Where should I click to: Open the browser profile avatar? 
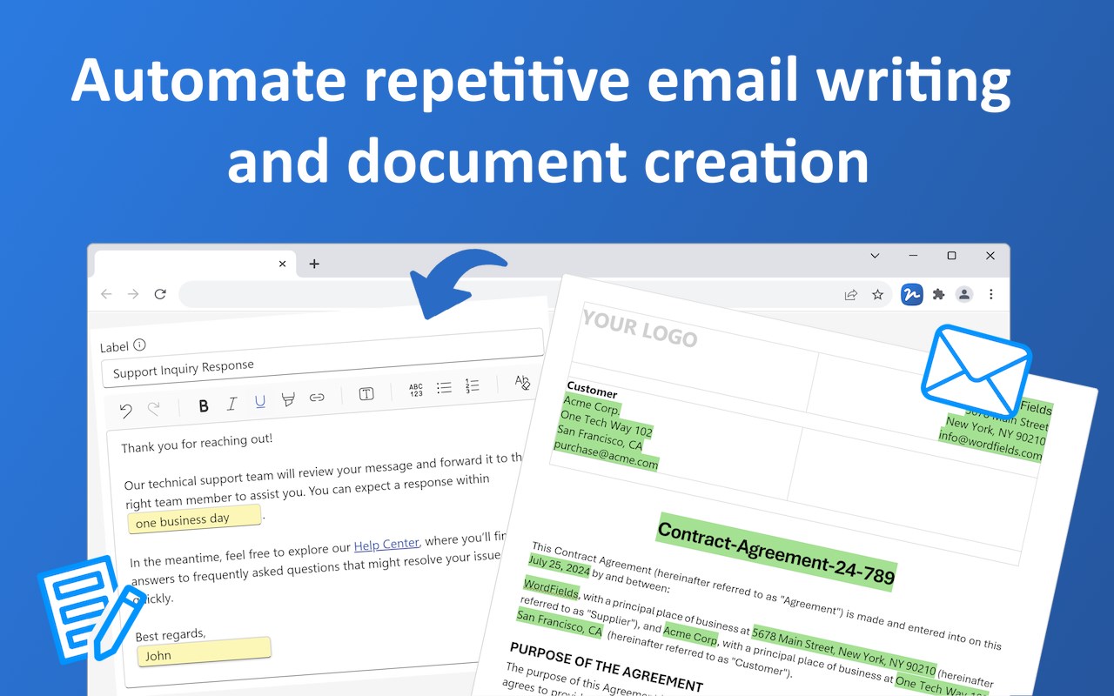click(x=964, y=295)
